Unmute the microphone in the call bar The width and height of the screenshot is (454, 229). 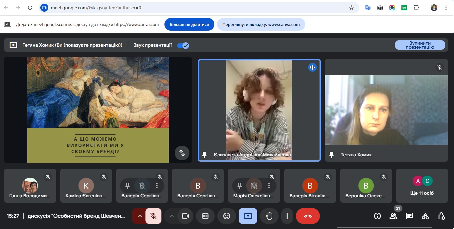153,216
